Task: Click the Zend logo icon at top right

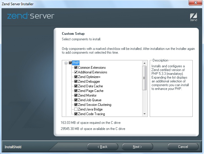Action: click(194, 17)
